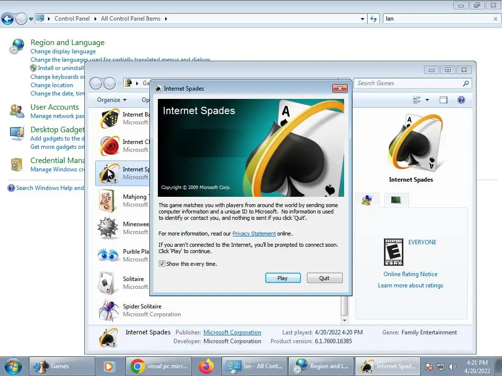Viewport: 502px width, 376px height.
Task: Clear the Control Panel search box
Action: [x=495, y=19]
